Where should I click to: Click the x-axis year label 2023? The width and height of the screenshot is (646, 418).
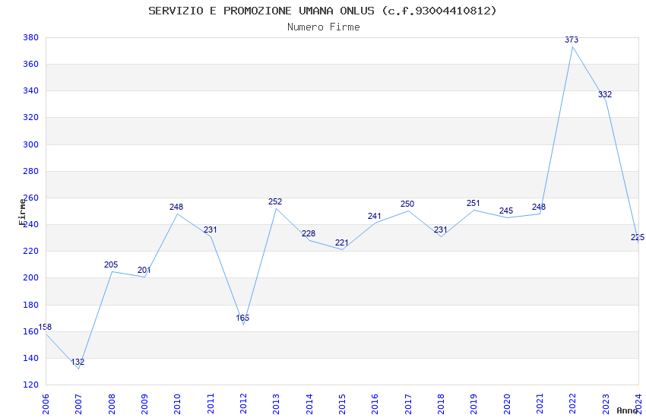606,404
